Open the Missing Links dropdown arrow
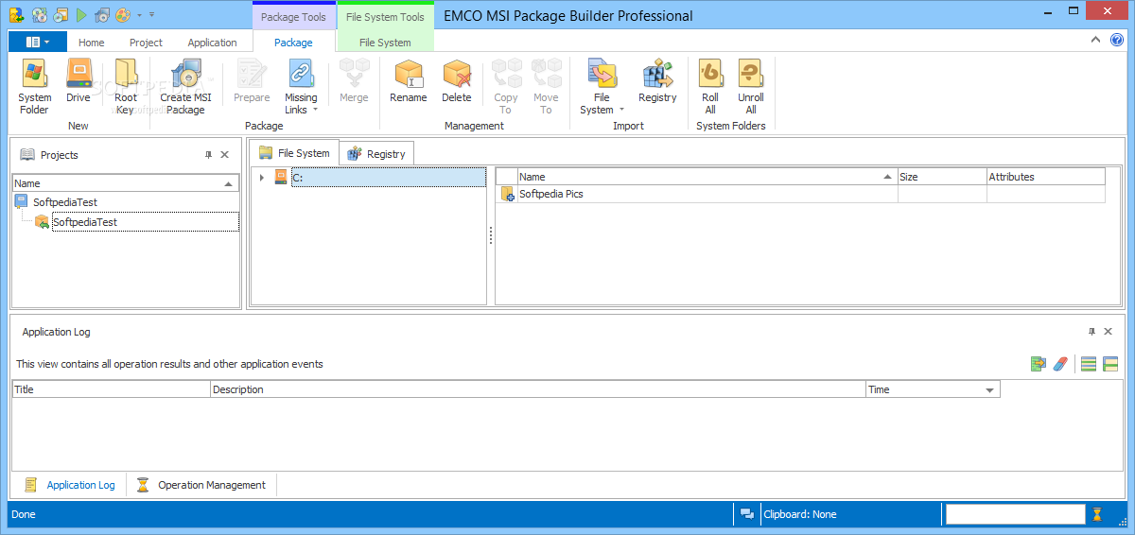This screenshot has width=1135, height=535. tap(315, 111)
